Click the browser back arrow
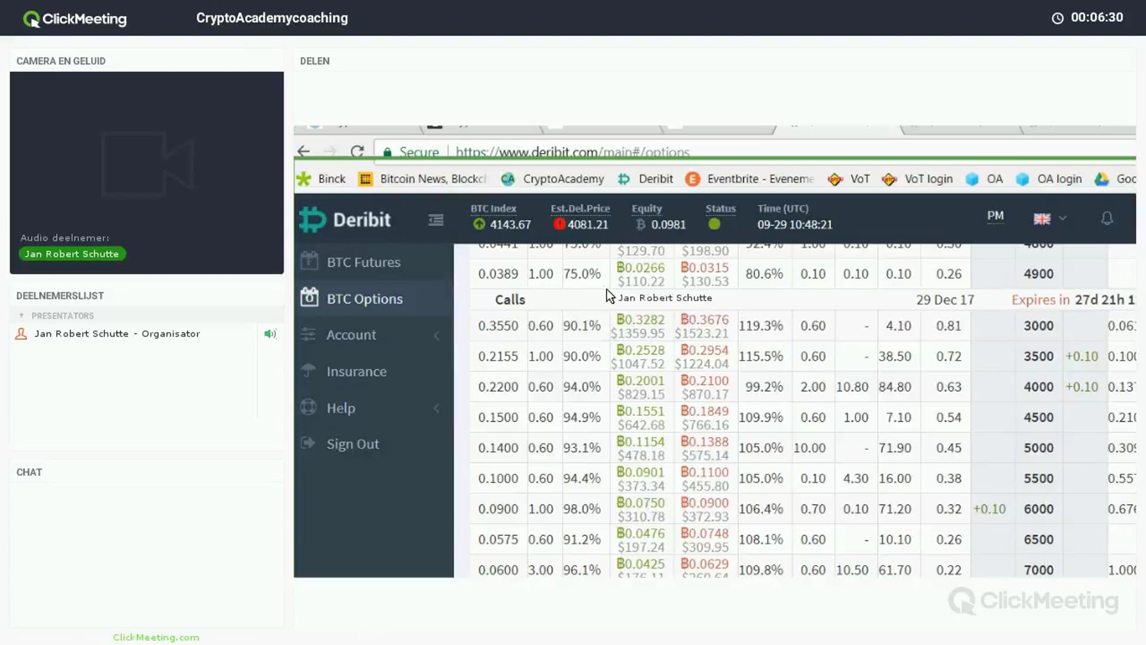1146x645 pixels. coord(303,151)
